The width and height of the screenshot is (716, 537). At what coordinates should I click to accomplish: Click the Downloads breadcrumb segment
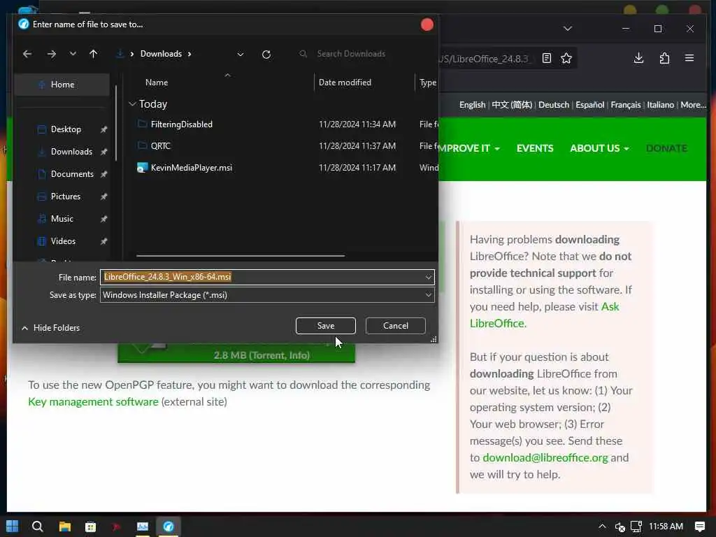click(161, 54)
